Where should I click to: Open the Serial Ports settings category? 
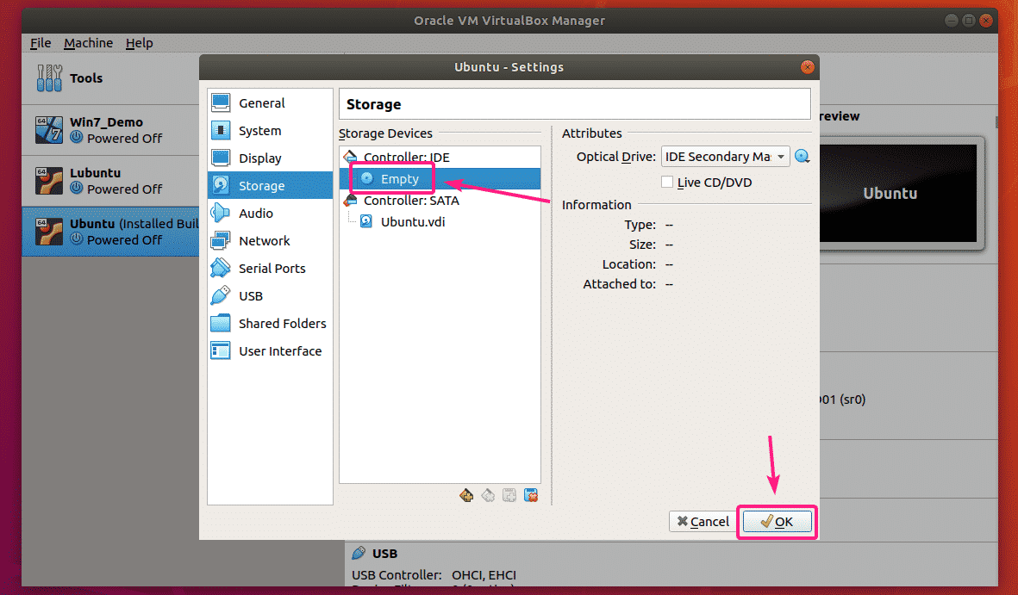pyautogui.click(x=270, y=269)
